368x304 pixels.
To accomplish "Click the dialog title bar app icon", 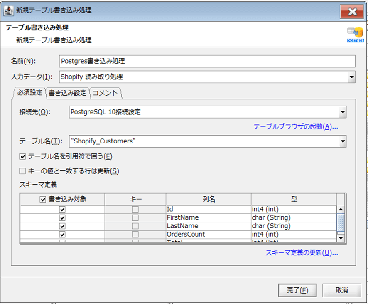I will click(8, 10).
